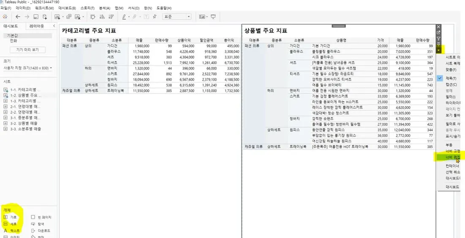Open the 파일(F) menu
Screen dimensions: 465x238
5,8
